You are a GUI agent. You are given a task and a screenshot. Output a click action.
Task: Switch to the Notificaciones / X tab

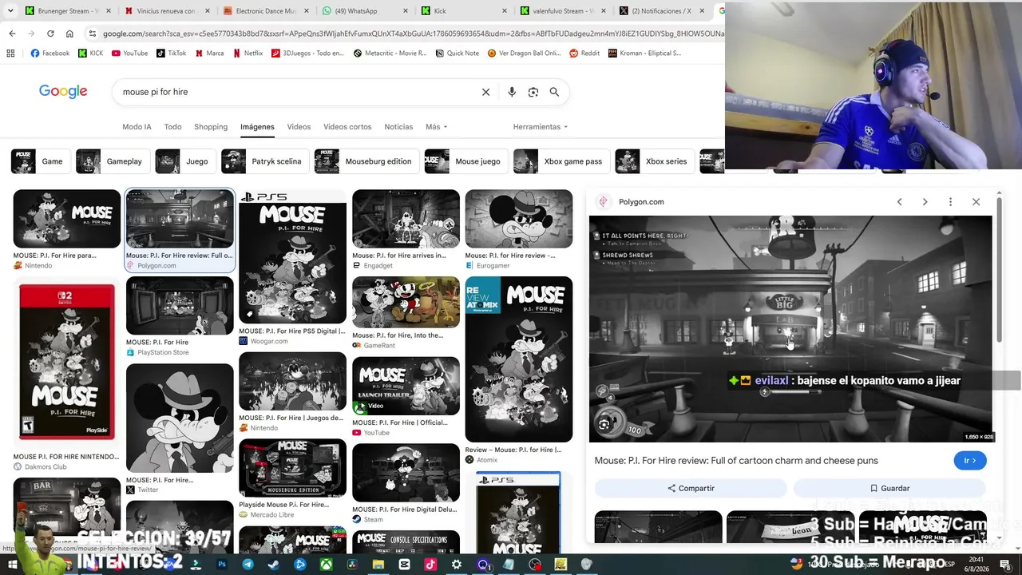[x=661, y=11]
